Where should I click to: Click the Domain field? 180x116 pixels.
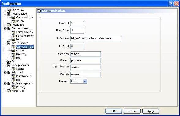tap(86, 60)
